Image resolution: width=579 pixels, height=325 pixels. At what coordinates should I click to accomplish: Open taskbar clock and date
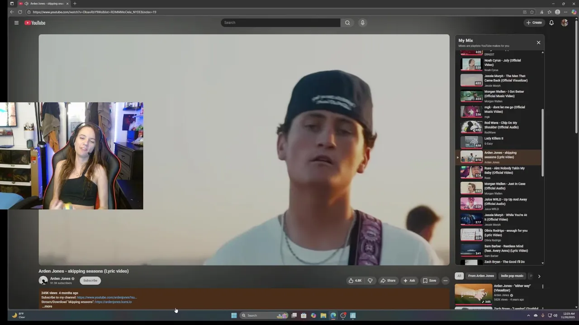click(567, 316)
